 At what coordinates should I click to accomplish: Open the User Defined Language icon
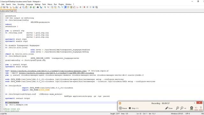[x=68, y=7]
